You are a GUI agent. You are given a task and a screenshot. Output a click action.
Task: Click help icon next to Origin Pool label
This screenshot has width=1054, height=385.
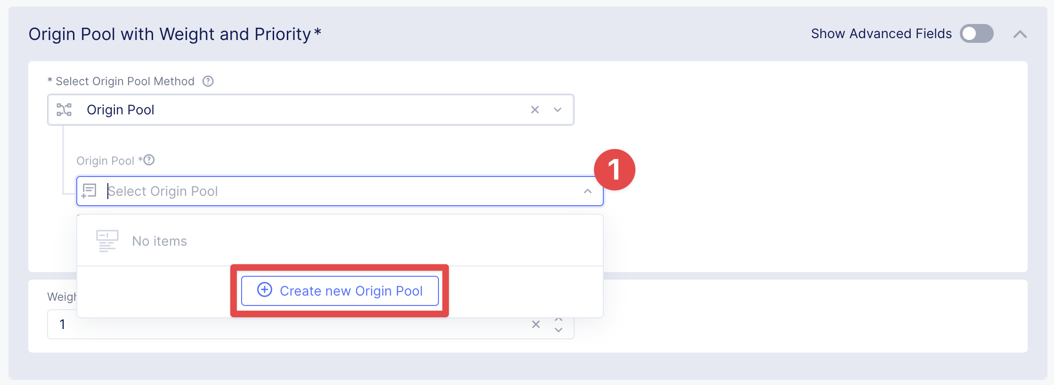click(149, 160)
